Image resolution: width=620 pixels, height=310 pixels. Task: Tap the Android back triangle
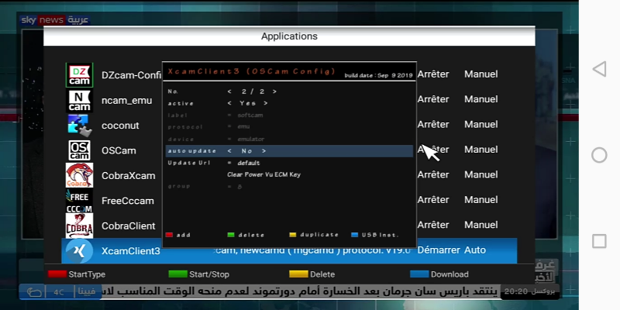(599, 69)
